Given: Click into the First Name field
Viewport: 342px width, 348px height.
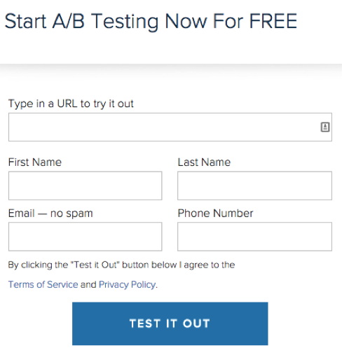Looking at the screenshot, I should 85,186.
